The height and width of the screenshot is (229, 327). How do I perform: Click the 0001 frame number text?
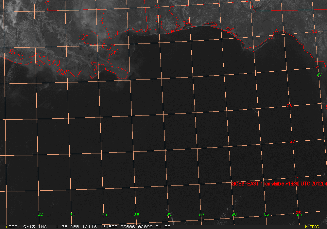pyautogui.click(x=14, y=227)
